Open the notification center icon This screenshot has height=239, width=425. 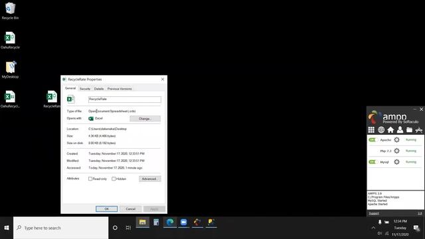(x=416, y=228)
